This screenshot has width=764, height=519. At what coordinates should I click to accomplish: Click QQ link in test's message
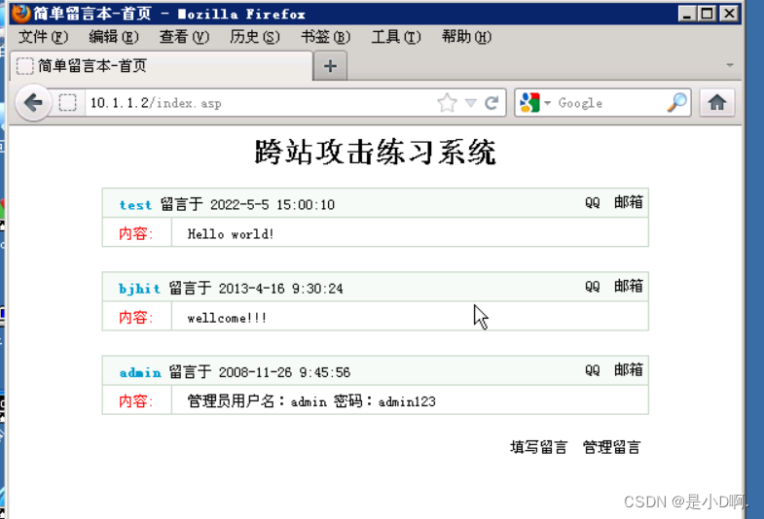[593, 202]
